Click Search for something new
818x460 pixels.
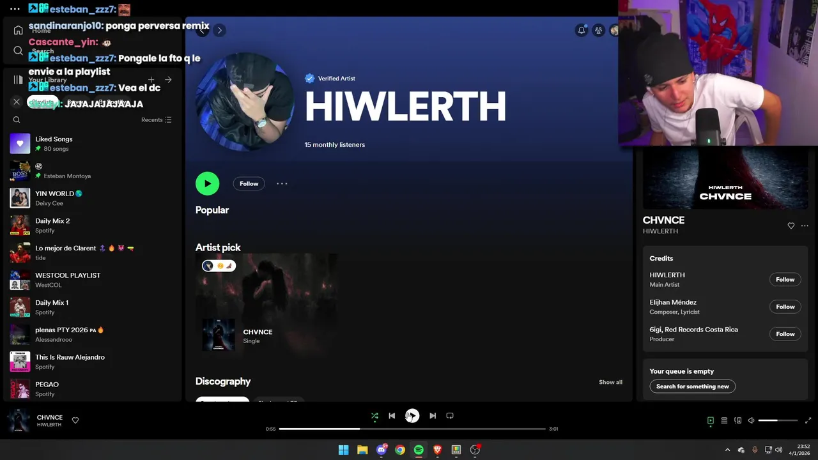click(x=692, y=386)
